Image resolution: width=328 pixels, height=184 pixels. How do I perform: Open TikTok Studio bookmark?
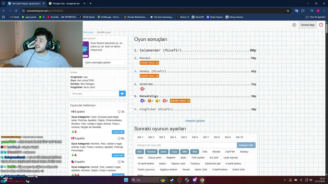click(x=87, y=17)
